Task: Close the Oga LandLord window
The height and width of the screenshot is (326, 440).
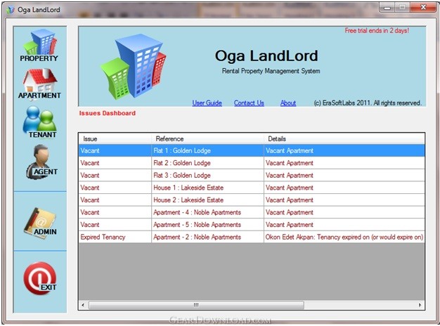Action: (x=423, y=8)
